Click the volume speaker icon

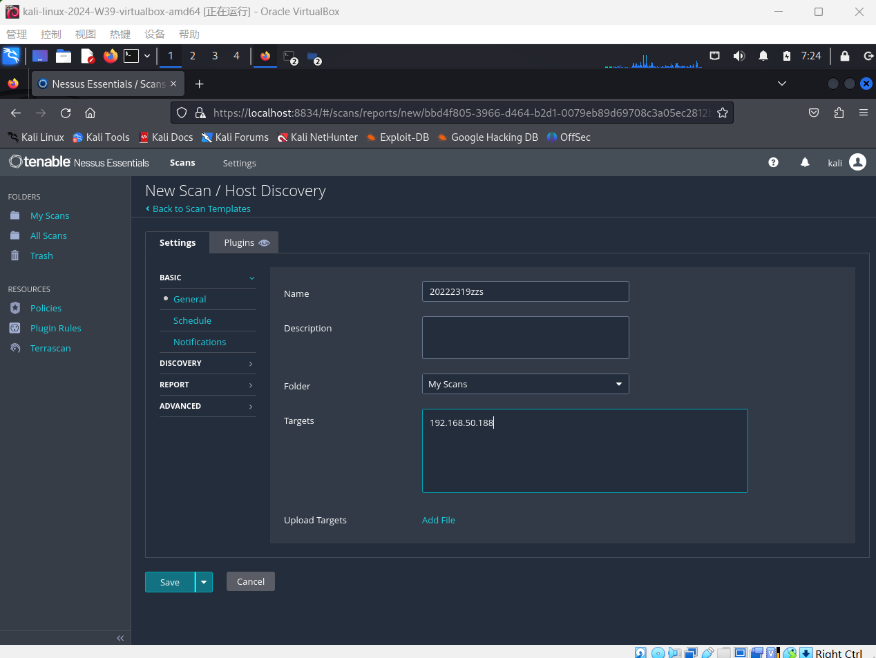click(x=739, y=56)
